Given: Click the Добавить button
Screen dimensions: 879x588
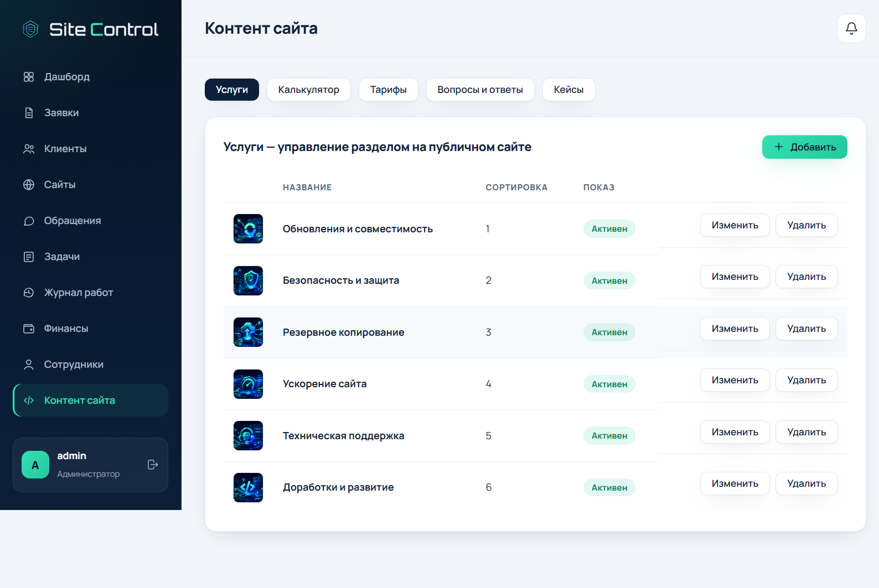Looking at the screenshot, I should point(805,147).
